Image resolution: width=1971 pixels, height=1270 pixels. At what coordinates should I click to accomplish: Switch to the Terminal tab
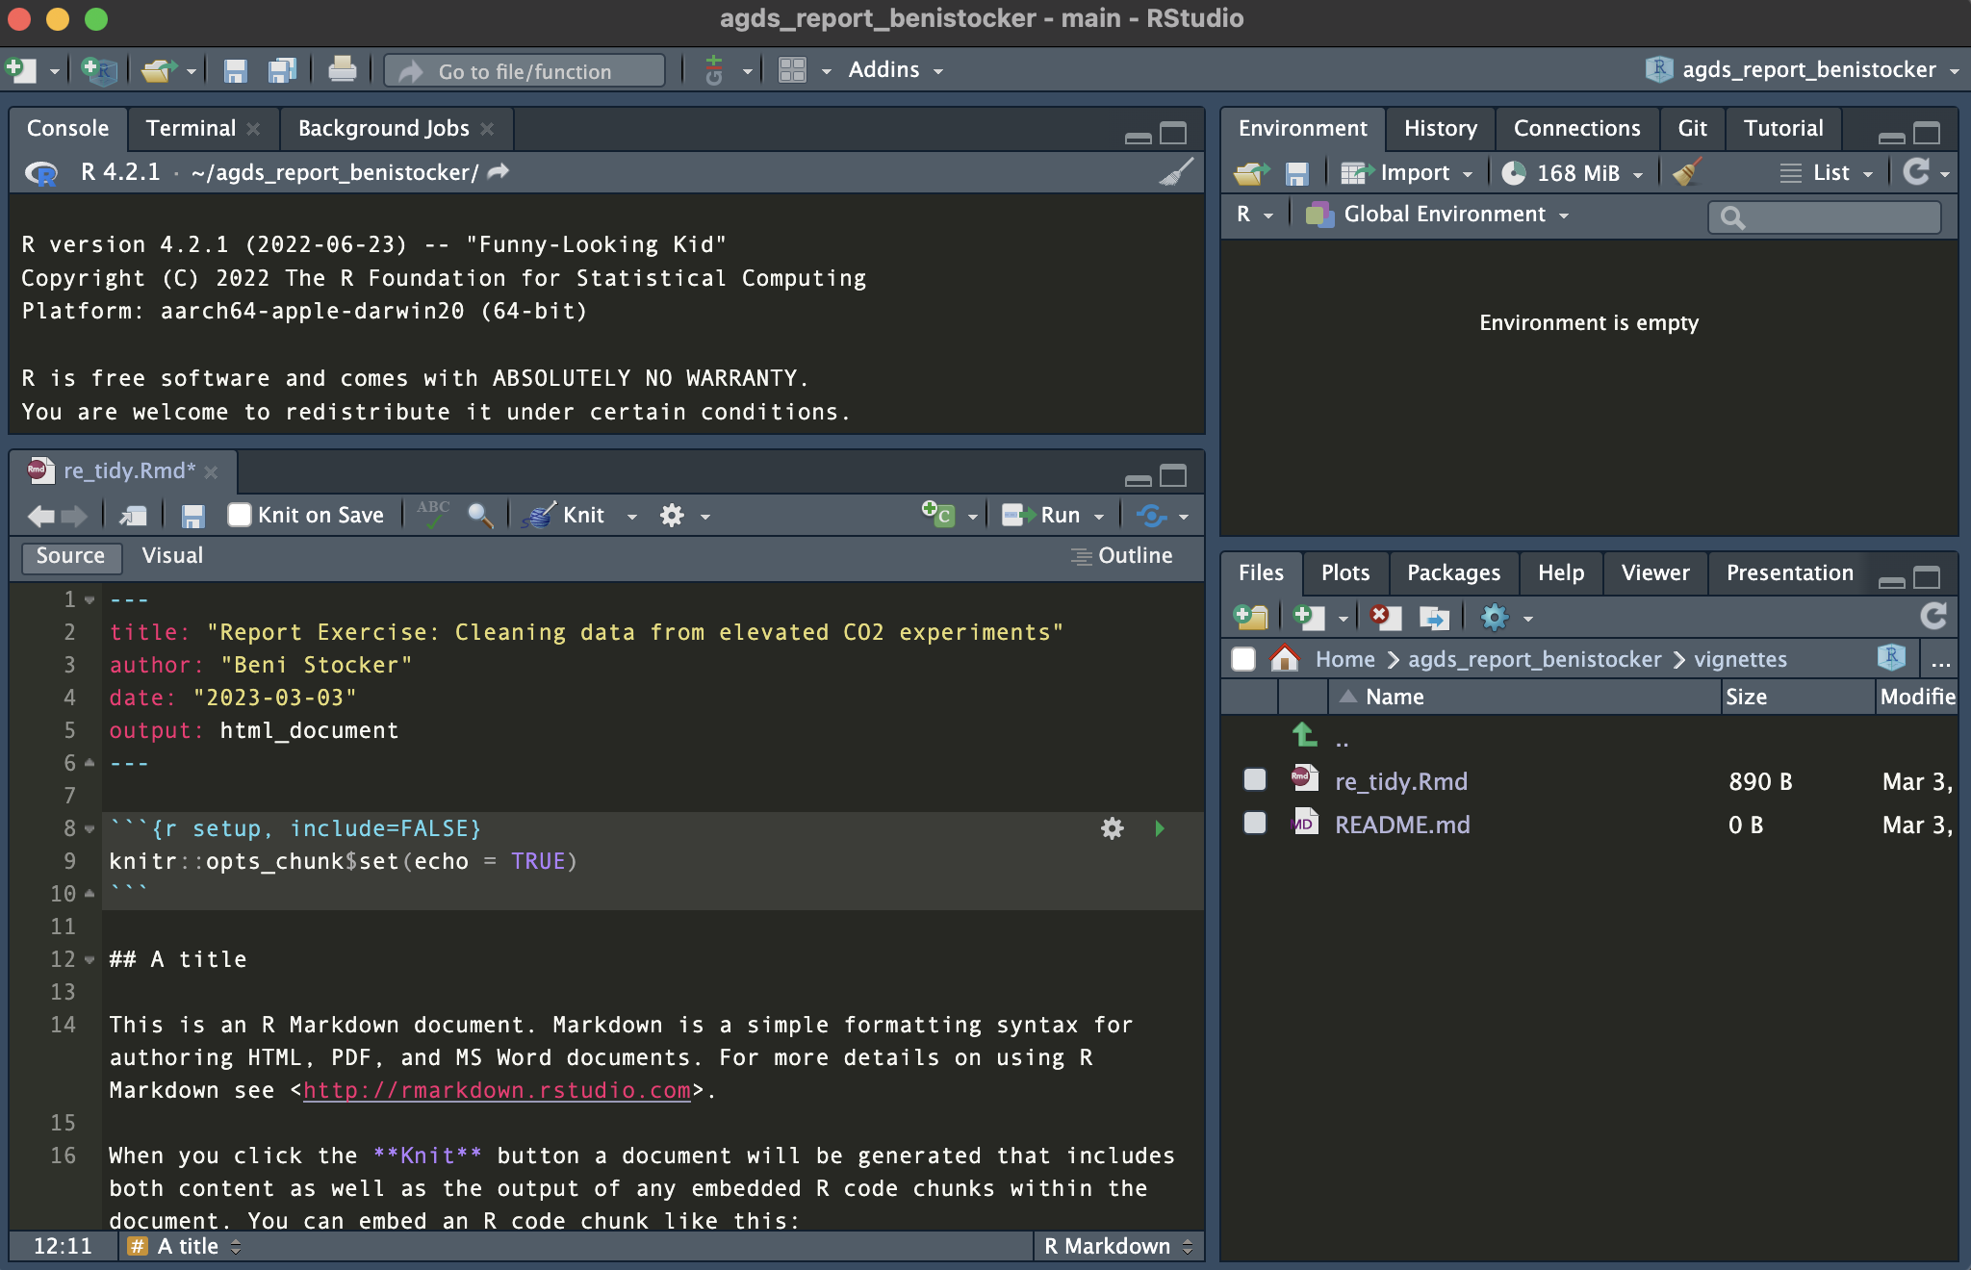192,126
